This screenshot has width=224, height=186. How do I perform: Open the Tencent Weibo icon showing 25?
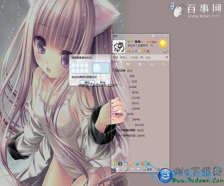pos(133,51)
